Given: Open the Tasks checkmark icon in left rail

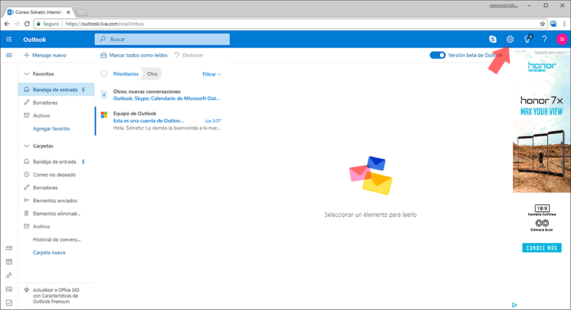Looking at the screenshot, I should pos(9,303).
